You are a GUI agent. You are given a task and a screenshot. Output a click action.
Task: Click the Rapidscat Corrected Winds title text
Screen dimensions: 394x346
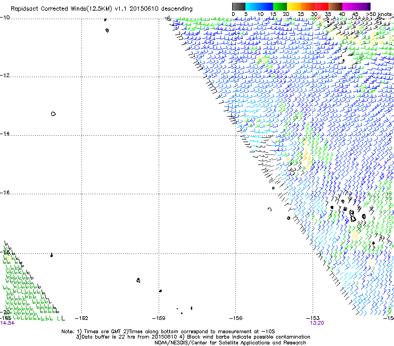[x=102, y=9]
